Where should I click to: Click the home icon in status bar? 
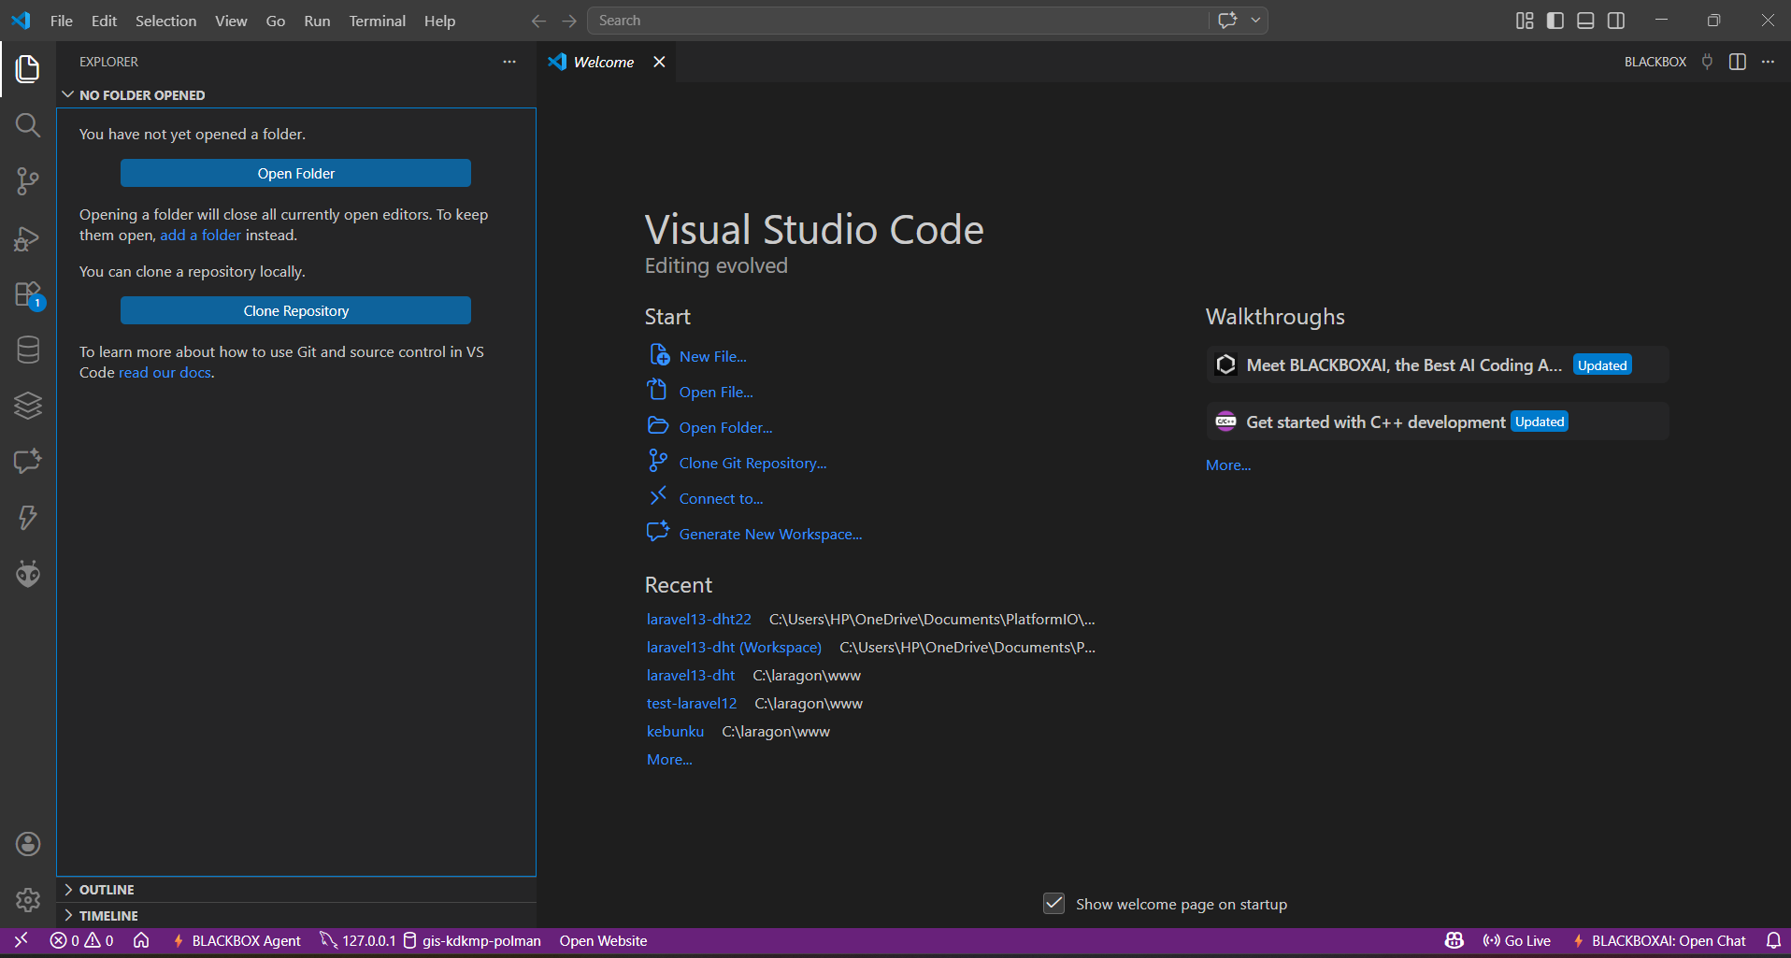[x=141, y=940]
